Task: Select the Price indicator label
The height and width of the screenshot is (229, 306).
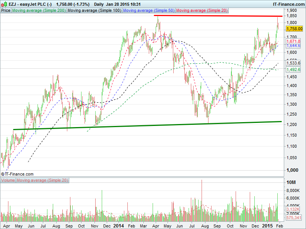Action: 6,11
